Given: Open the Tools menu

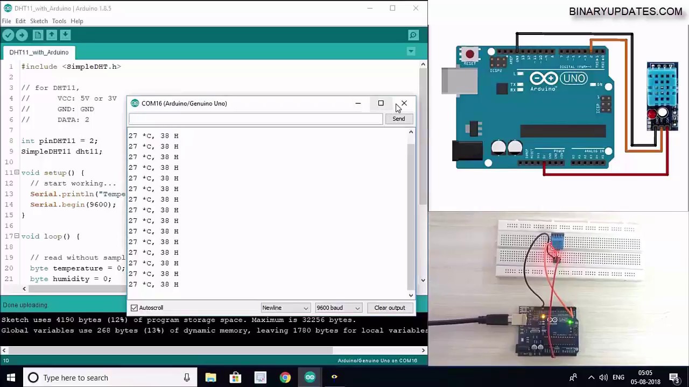Looking at the screenshot, I should 59,21.
